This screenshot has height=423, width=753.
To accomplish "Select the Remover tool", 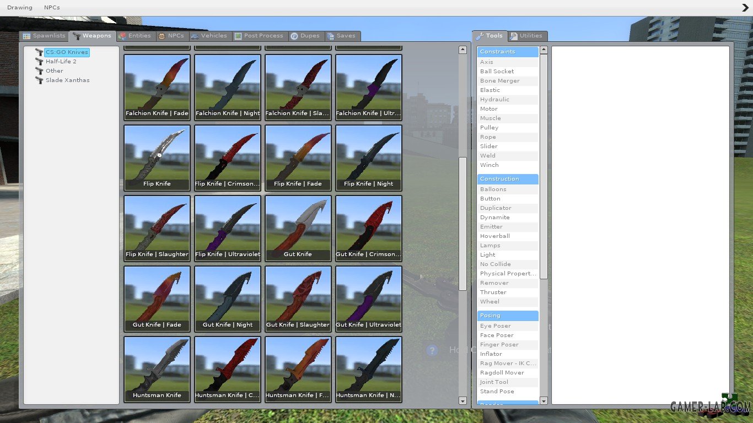I will click(508, 283).
